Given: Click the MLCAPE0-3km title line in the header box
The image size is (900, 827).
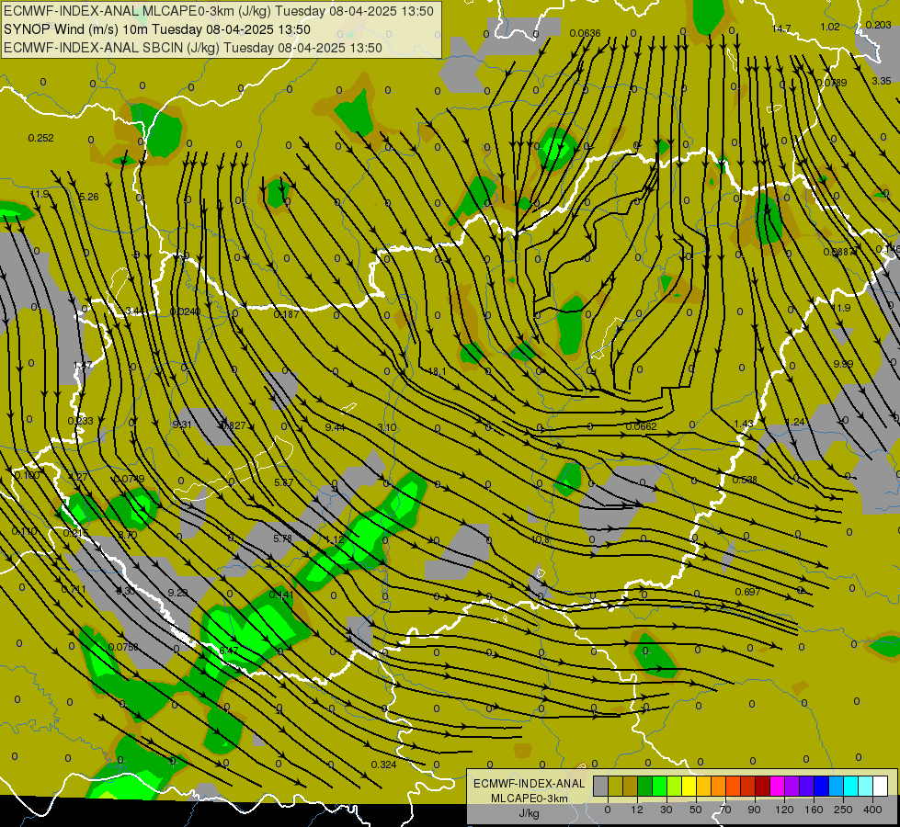Looking at the screenshot, I should coord(218,11).
